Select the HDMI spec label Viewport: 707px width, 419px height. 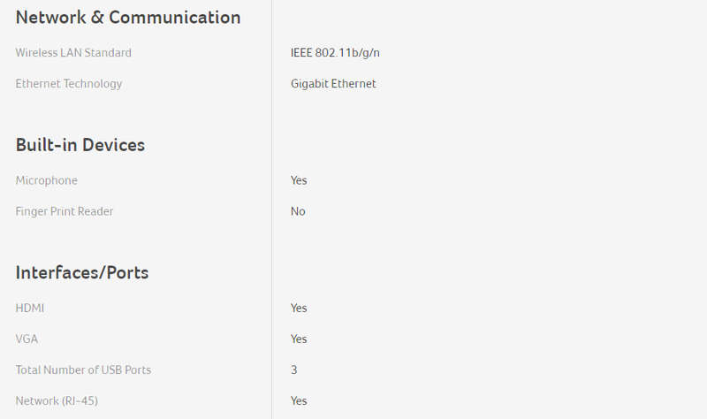point(30,308)
